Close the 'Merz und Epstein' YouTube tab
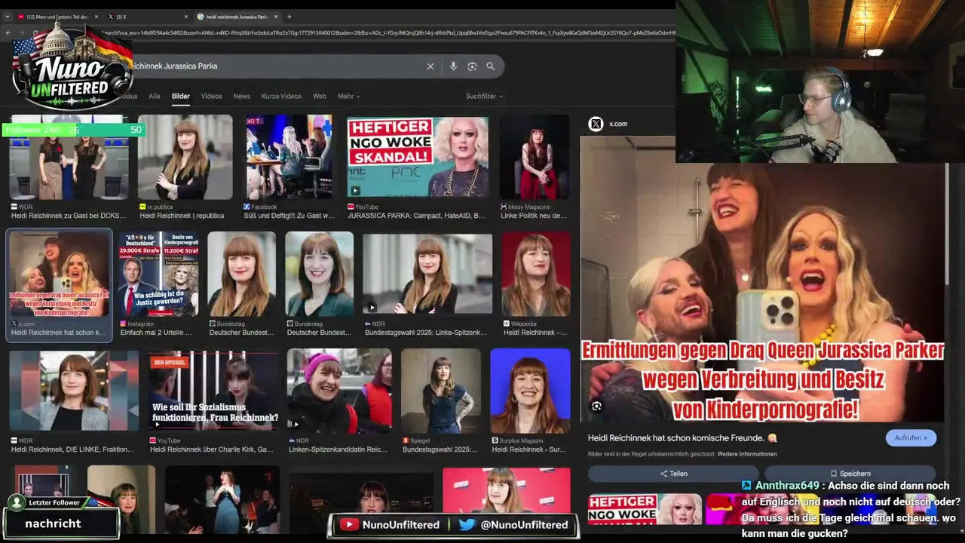 (x=98, y=17)
